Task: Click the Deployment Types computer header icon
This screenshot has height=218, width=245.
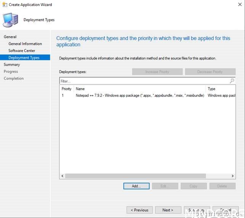Action: pyautogui.click(x=10, y=20)
